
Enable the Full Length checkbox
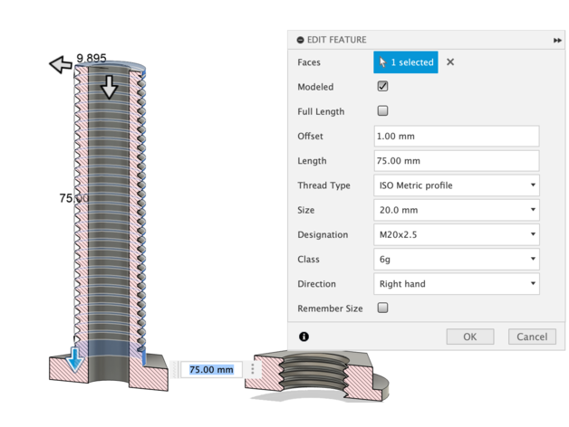click(x=382, y=111)
